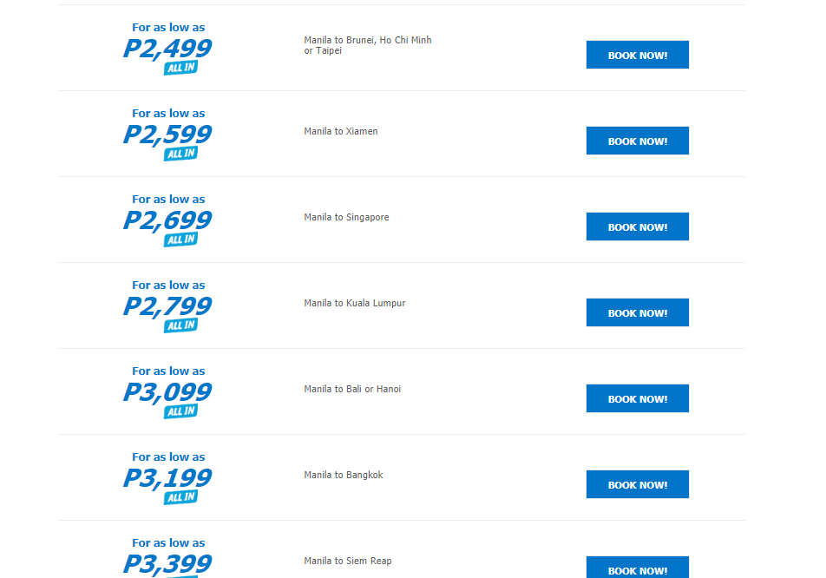Book the Manila to Singapore flight
Screen dimensions: 826x578
(x=638, y=227)
